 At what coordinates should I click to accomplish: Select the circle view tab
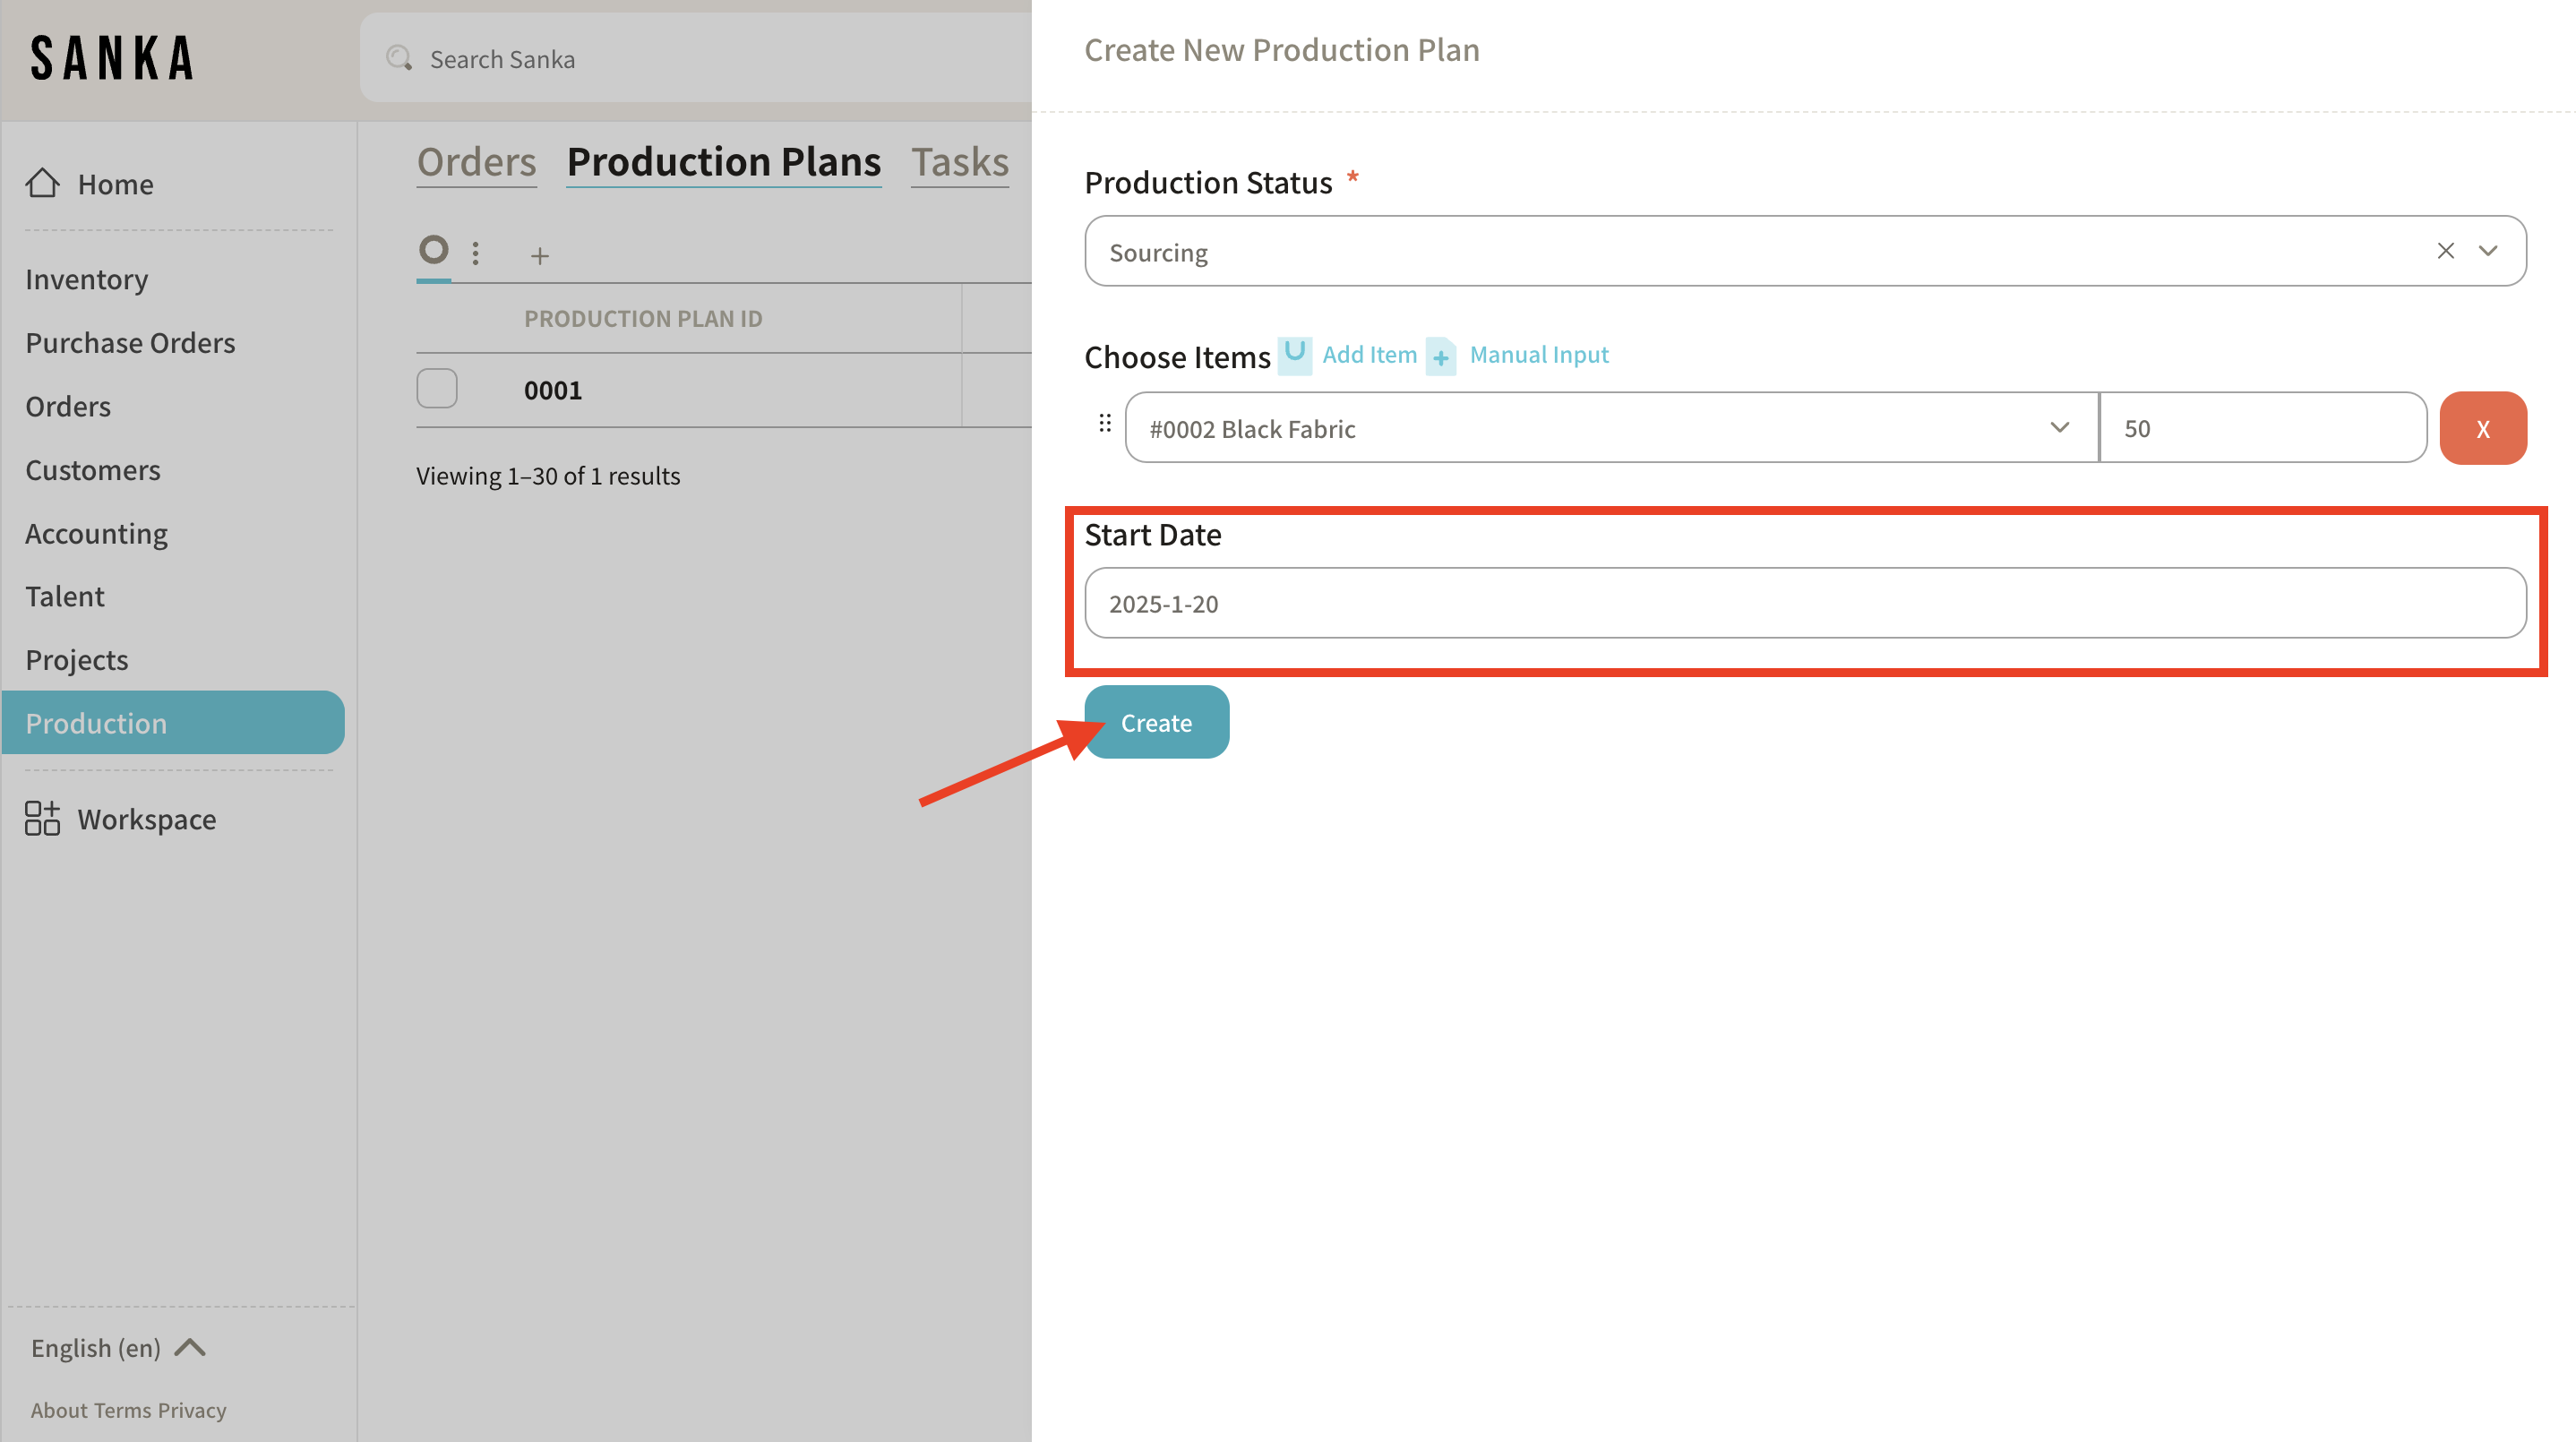tap(433, 250)
